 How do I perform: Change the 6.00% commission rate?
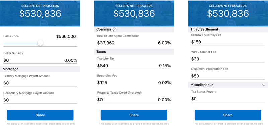pyautogui.click(x=164, y=43)
